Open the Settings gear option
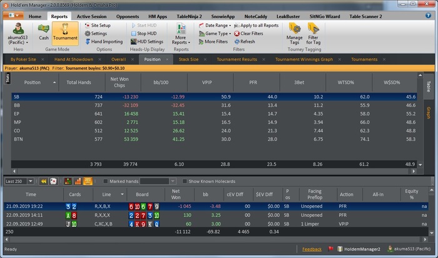The height and width of the screenshot is (258, 438). [x=96, y=34]
